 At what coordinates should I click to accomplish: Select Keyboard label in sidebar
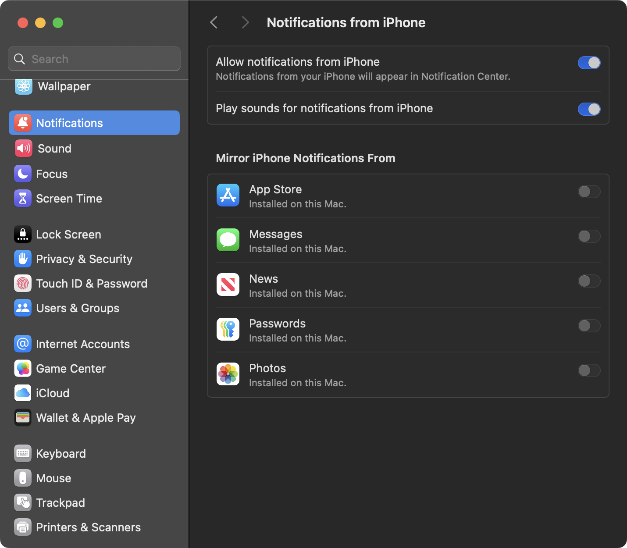click(x=61, y=454)
